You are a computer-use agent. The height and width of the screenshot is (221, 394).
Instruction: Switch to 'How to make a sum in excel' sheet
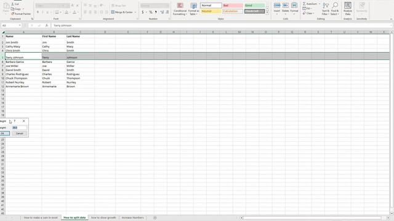point(41,218)
